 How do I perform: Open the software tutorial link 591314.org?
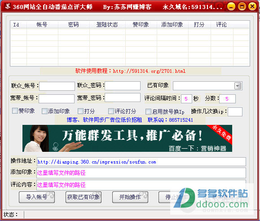click(149, 71)
